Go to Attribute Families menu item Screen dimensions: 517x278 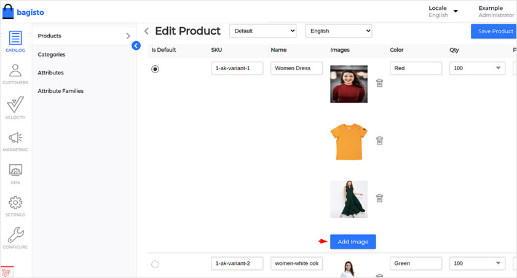tap(60, 91)
